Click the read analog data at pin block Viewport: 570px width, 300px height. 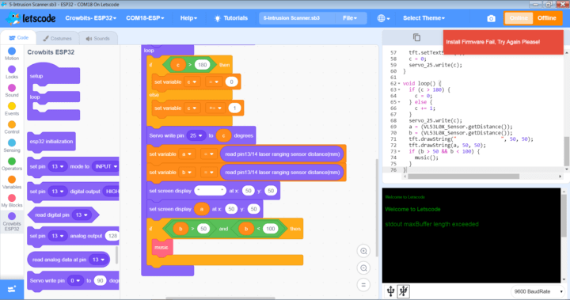point(68,260)
